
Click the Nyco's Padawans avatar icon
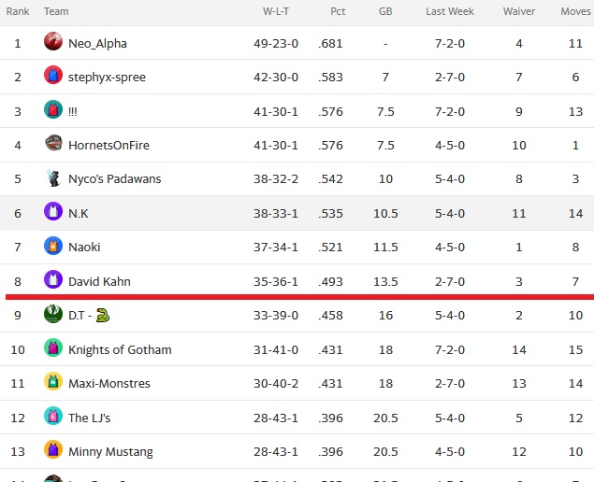53,177
